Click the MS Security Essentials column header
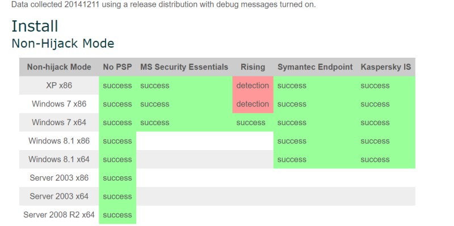454x226 pixels. [184, 67]
